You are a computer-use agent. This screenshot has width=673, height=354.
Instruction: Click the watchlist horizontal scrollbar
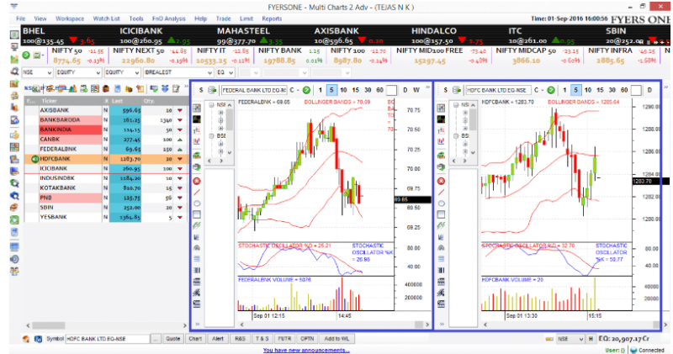pyautogui.click(x=107, y=325)
